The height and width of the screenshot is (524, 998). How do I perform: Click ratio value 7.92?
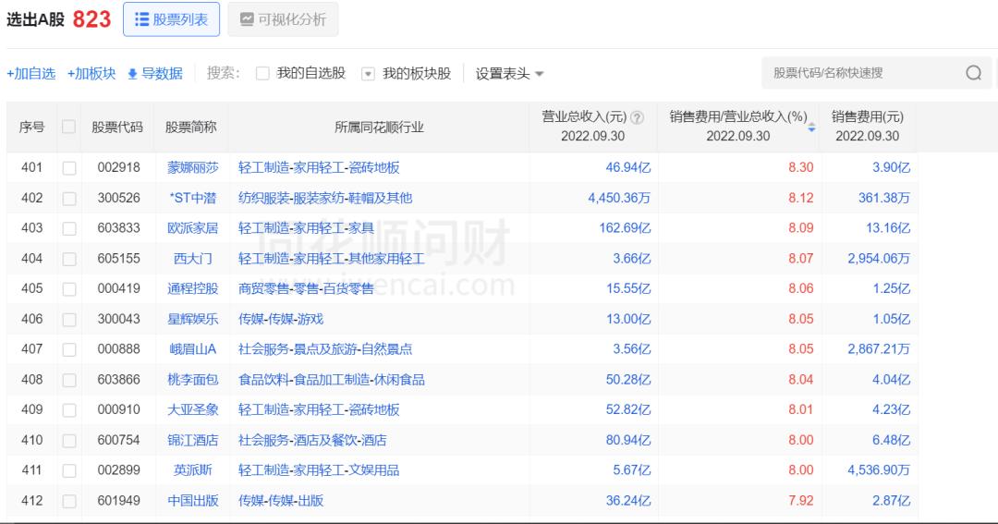pos(800,501)
